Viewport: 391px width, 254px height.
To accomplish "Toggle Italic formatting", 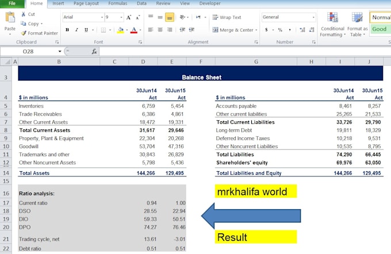I will pos(76,30).
